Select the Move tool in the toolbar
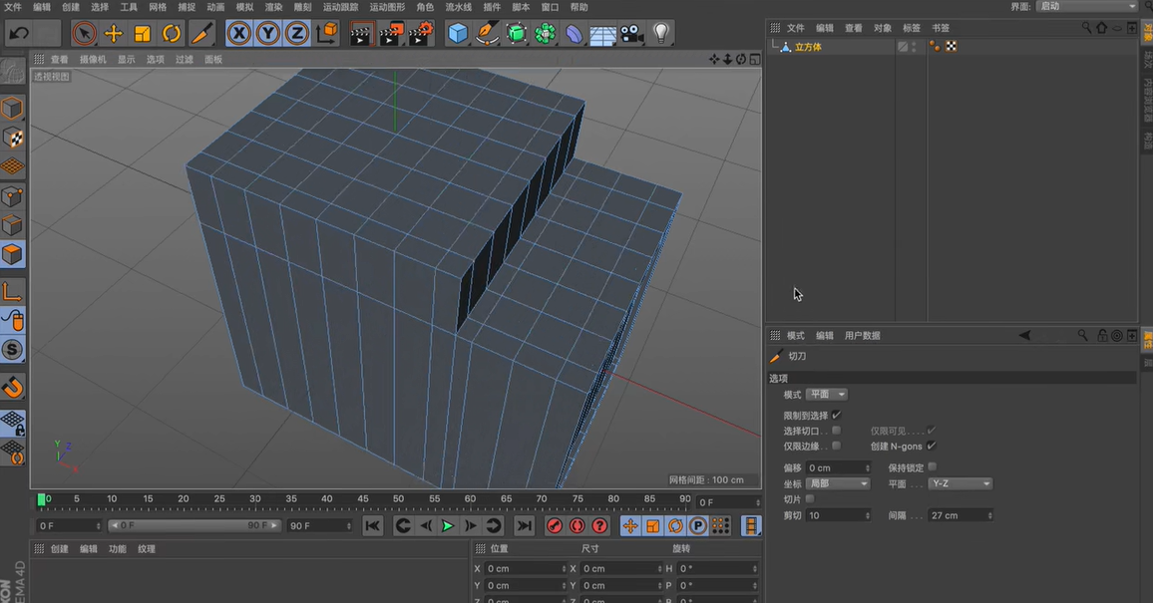This screenshot has width=1153, height=603. [113, 33]
